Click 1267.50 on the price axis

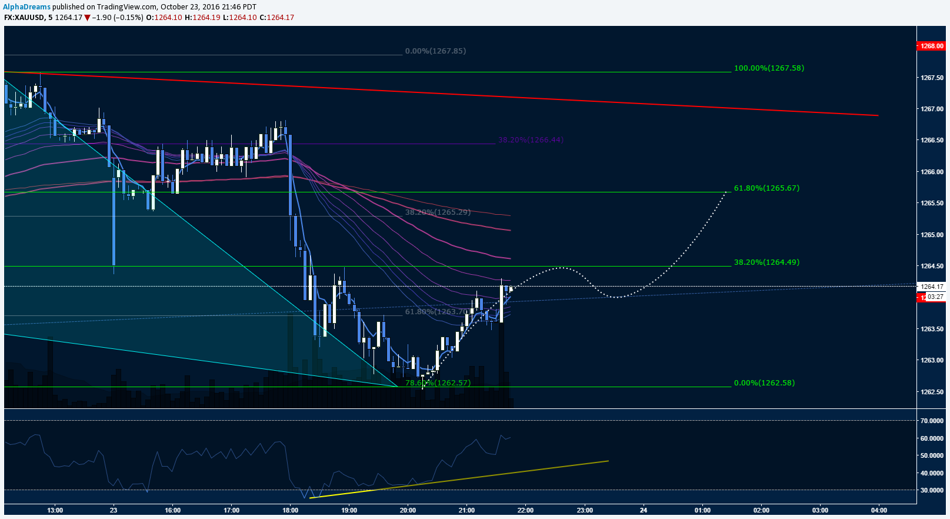932,78
